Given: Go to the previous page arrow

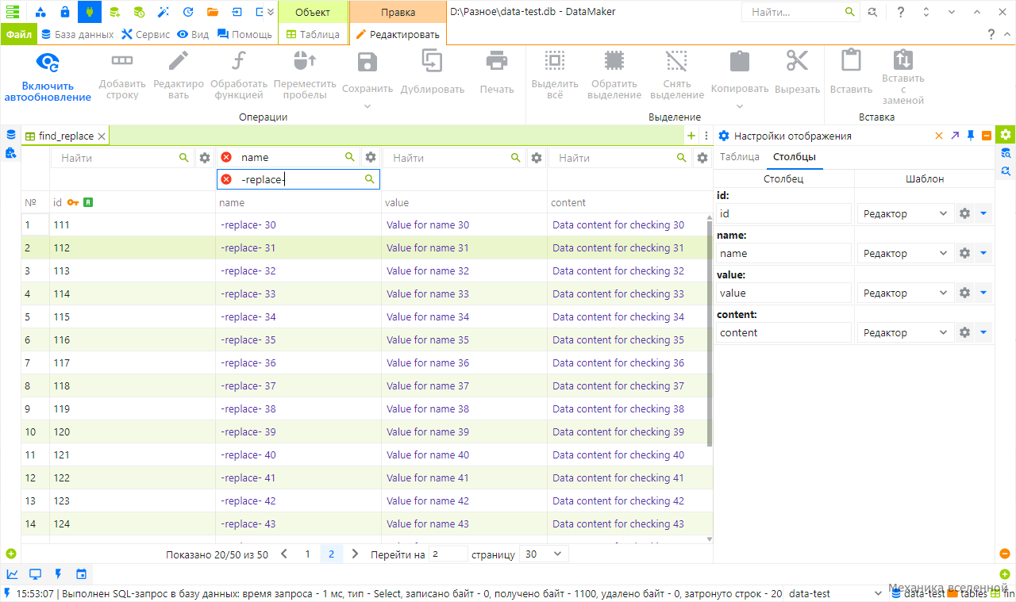Looking at the screenshot, I should (285, 554).
